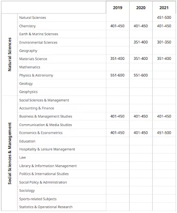Click the 451-500 cell for Natural Sciences 2021
Screen dimensions: 177x213
[164, 17]
